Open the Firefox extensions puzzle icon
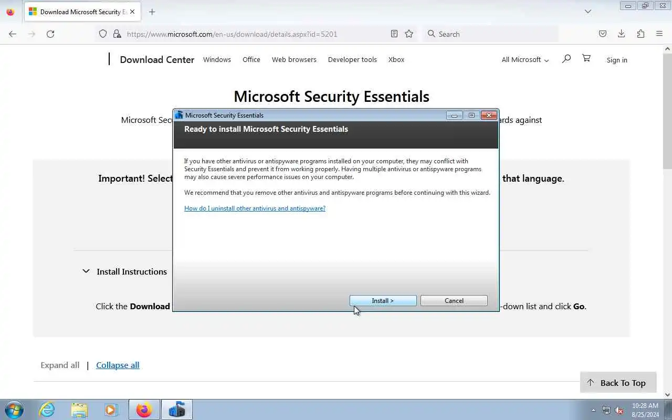This screenshot has height=420, width=672. point(640,34)
